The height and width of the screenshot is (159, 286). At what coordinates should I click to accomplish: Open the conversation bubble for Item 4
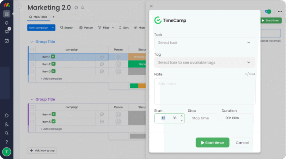point(102,114)
